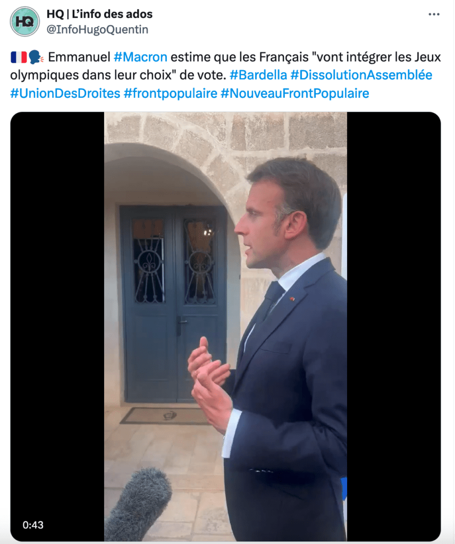Follow the #Macron hashtag
This screenshot has width=455, height=544.
140,57
